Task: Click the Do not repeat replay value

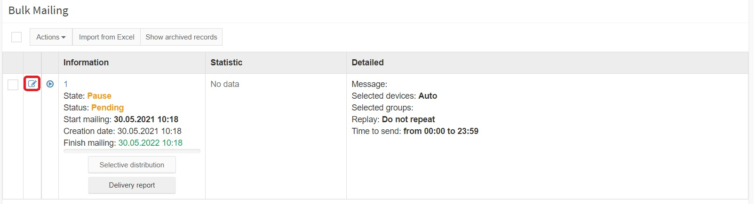Action: 408,119
